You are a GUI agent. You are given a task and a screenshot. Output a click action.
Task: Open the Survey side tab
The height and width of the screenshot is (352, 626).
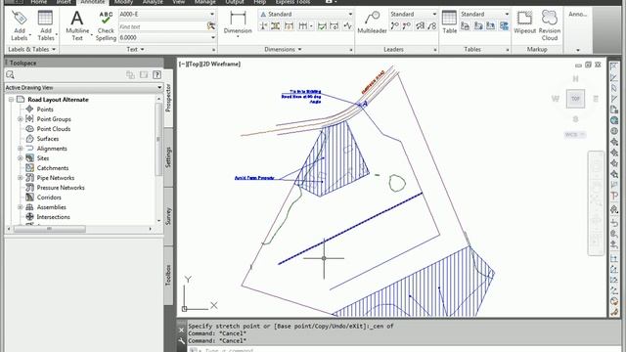[x=168, y=216]
